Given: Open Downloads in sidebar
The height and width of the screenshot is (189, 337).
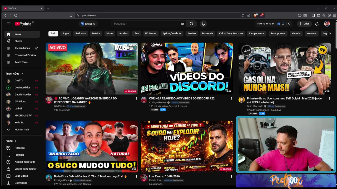Looking at the screenshot, I should (x=22, y=183).
